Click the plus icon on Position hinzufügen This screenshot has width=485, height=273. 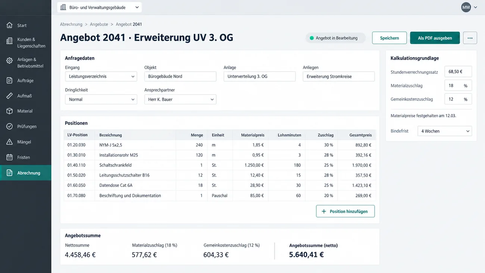pyautogui.click(x=324, y=211)
